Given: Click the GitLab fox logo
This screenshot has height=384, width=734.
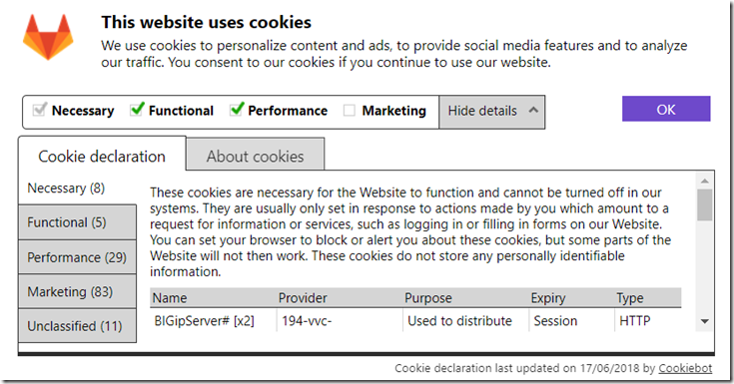Looking at the screenshot, I should coord(48,38).
